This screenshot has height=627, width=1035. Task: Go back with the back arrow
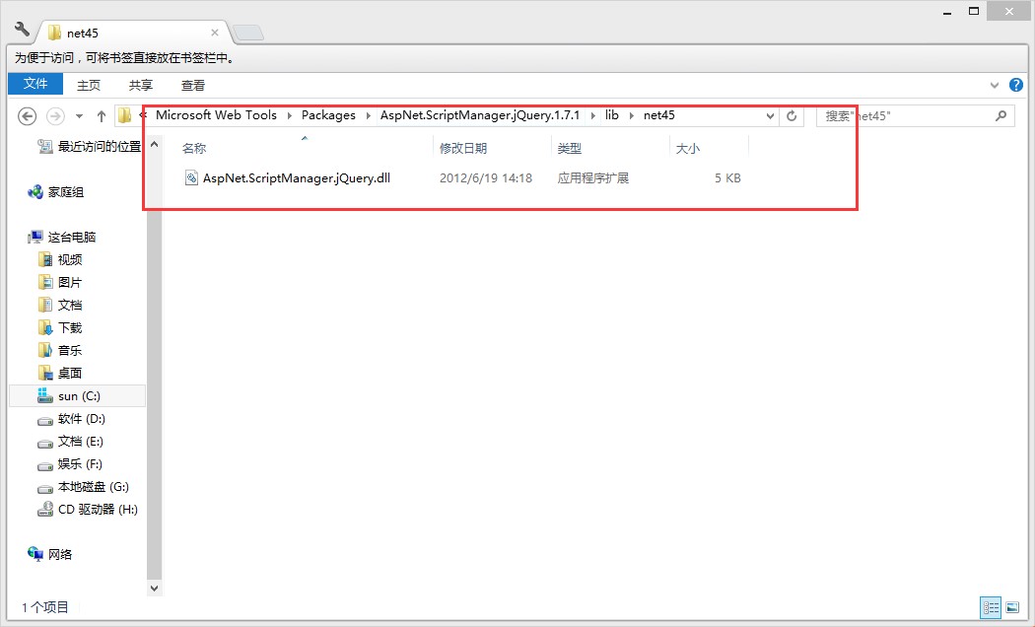coord(27,116)
